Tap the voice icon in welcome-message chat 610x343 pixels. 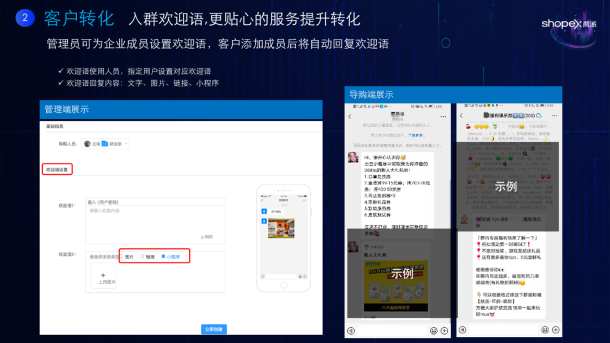coord(351,331)
